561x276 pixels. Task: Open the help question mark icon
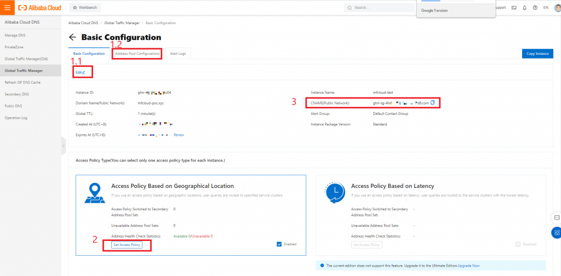[535, 8]
